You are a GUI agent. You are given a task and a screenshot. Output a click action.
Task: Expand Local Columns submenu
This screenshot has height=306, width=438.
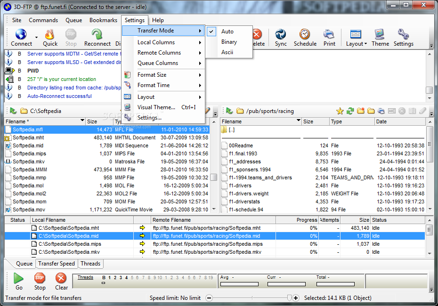coord(163,42)
